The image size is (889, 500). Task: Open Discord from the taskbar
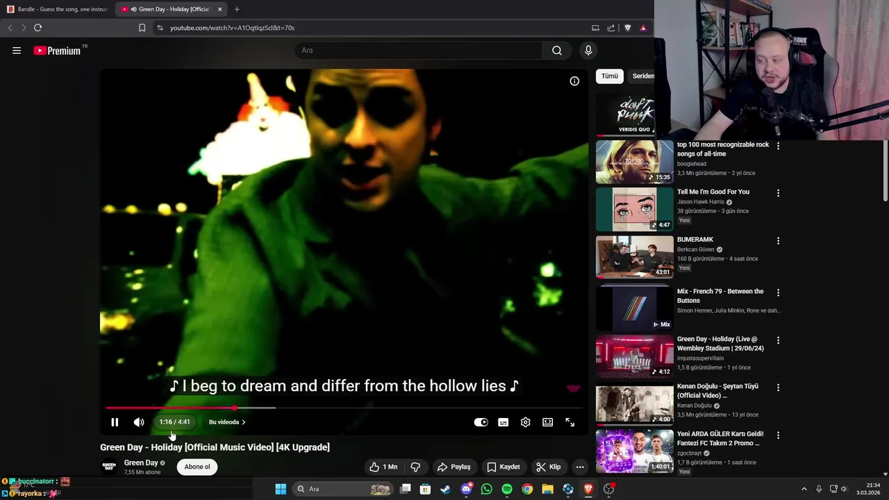point(466,489)
